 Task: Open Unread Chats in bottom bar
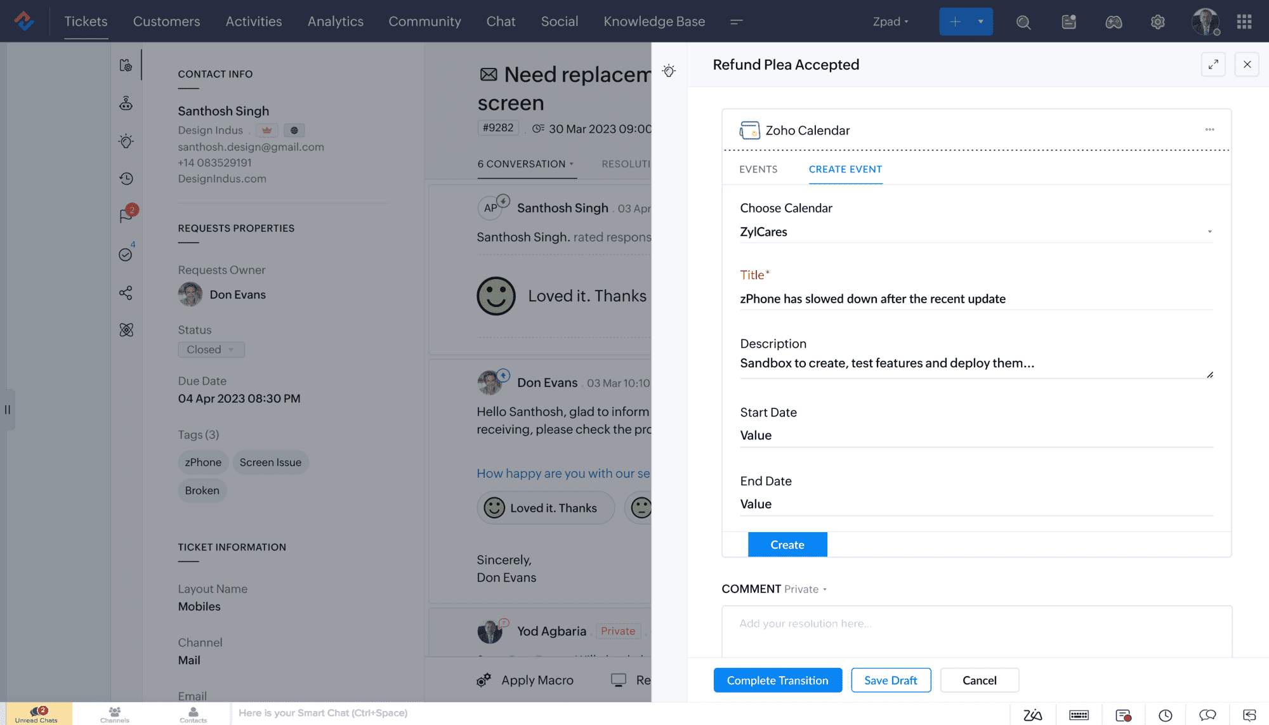click(x=36, y=714)
